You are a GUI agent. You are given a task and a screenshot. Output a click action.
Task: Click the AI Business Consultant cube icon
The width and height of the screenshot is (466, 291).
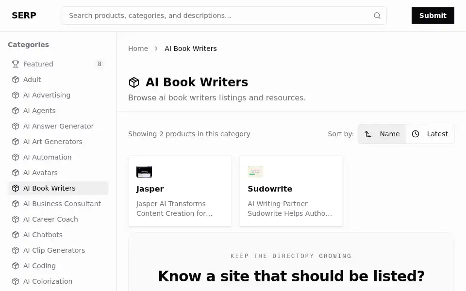(x=16, y=204)
